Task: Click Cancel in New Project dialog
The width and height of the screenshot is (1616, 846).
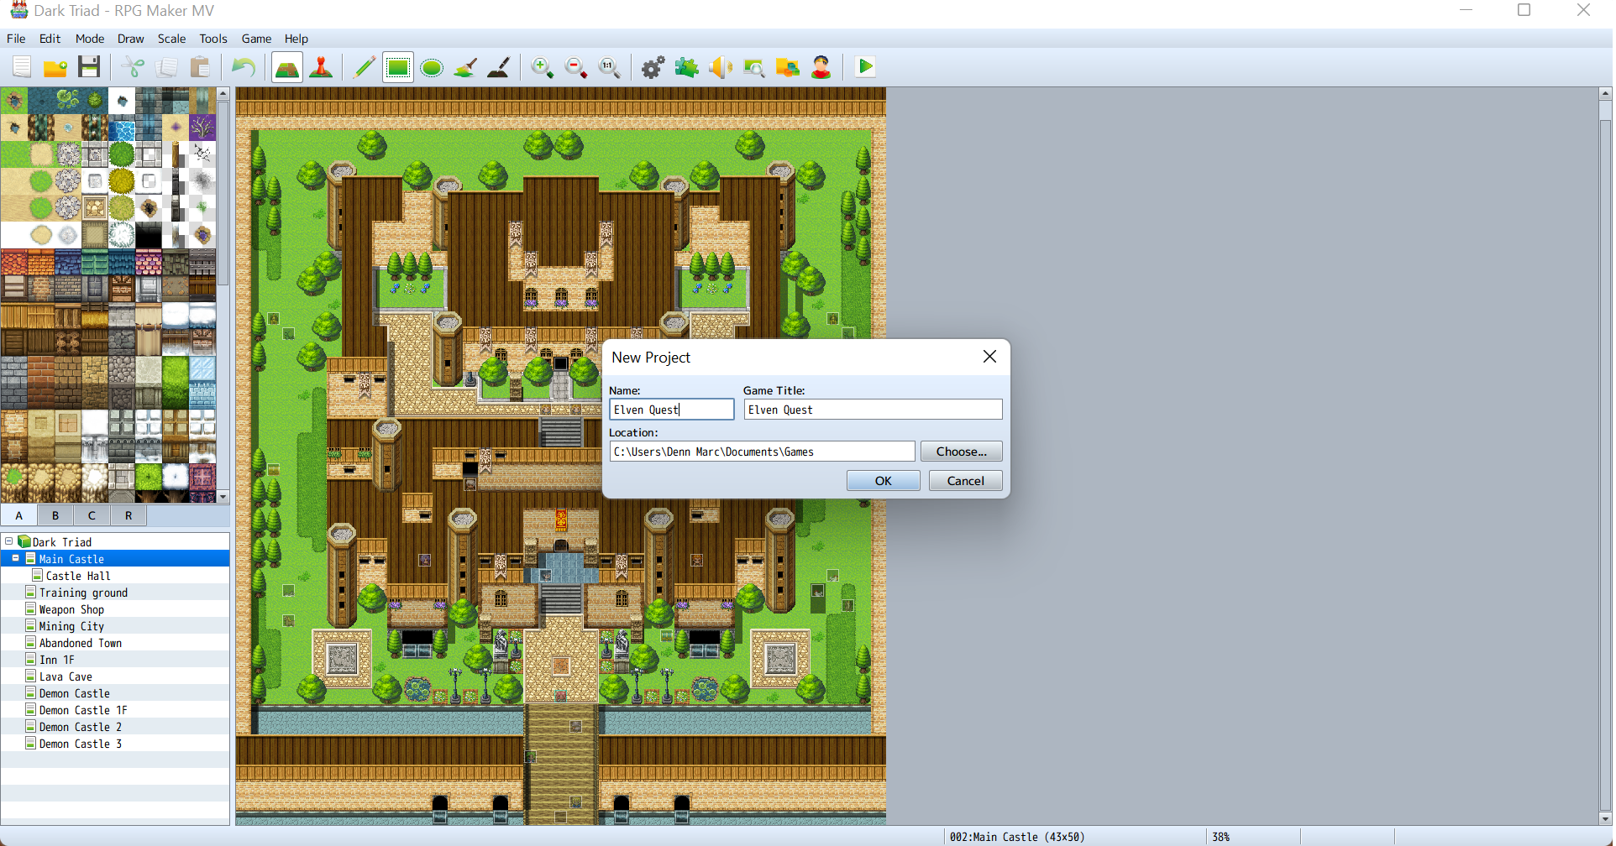Action: pyautogui.click(x=965, y=481)
